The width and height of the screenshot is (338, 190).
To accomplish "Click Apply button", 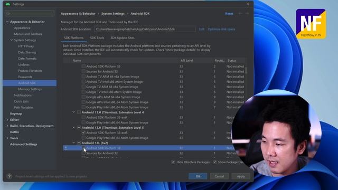I will 241,176.
